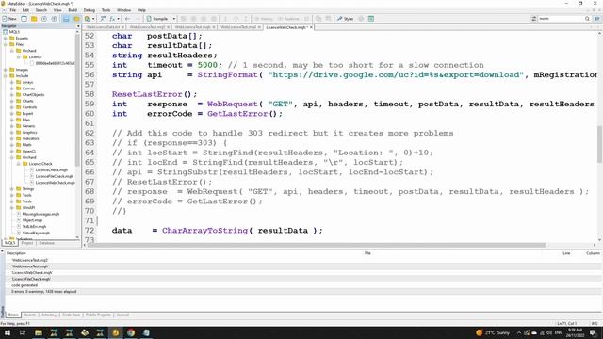
Task: Expand the Experts folder in Navigator
Action: pyautogui.click(x=6, y=39)
